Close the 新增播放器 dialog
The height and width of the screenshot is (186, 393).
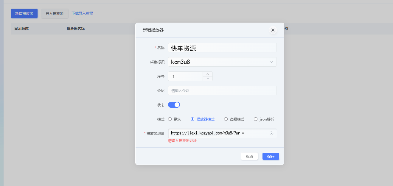pyautogui.click(x=273, y=30)
